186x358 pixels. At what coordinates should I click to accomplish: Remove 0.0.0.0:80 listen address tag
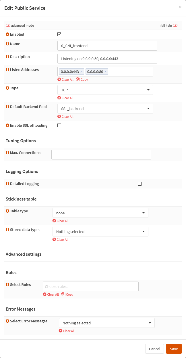[x=105, y=72]
